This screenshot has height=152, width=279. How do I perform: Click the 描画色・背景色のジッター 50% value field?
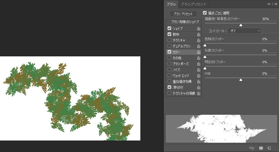pos(269,19)
